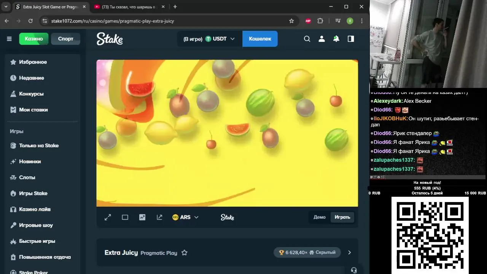Image resolution: width=487 pixels, height=274 pixels.
Task: Open the site search magnifier
Action: click(x=307, y=39)
